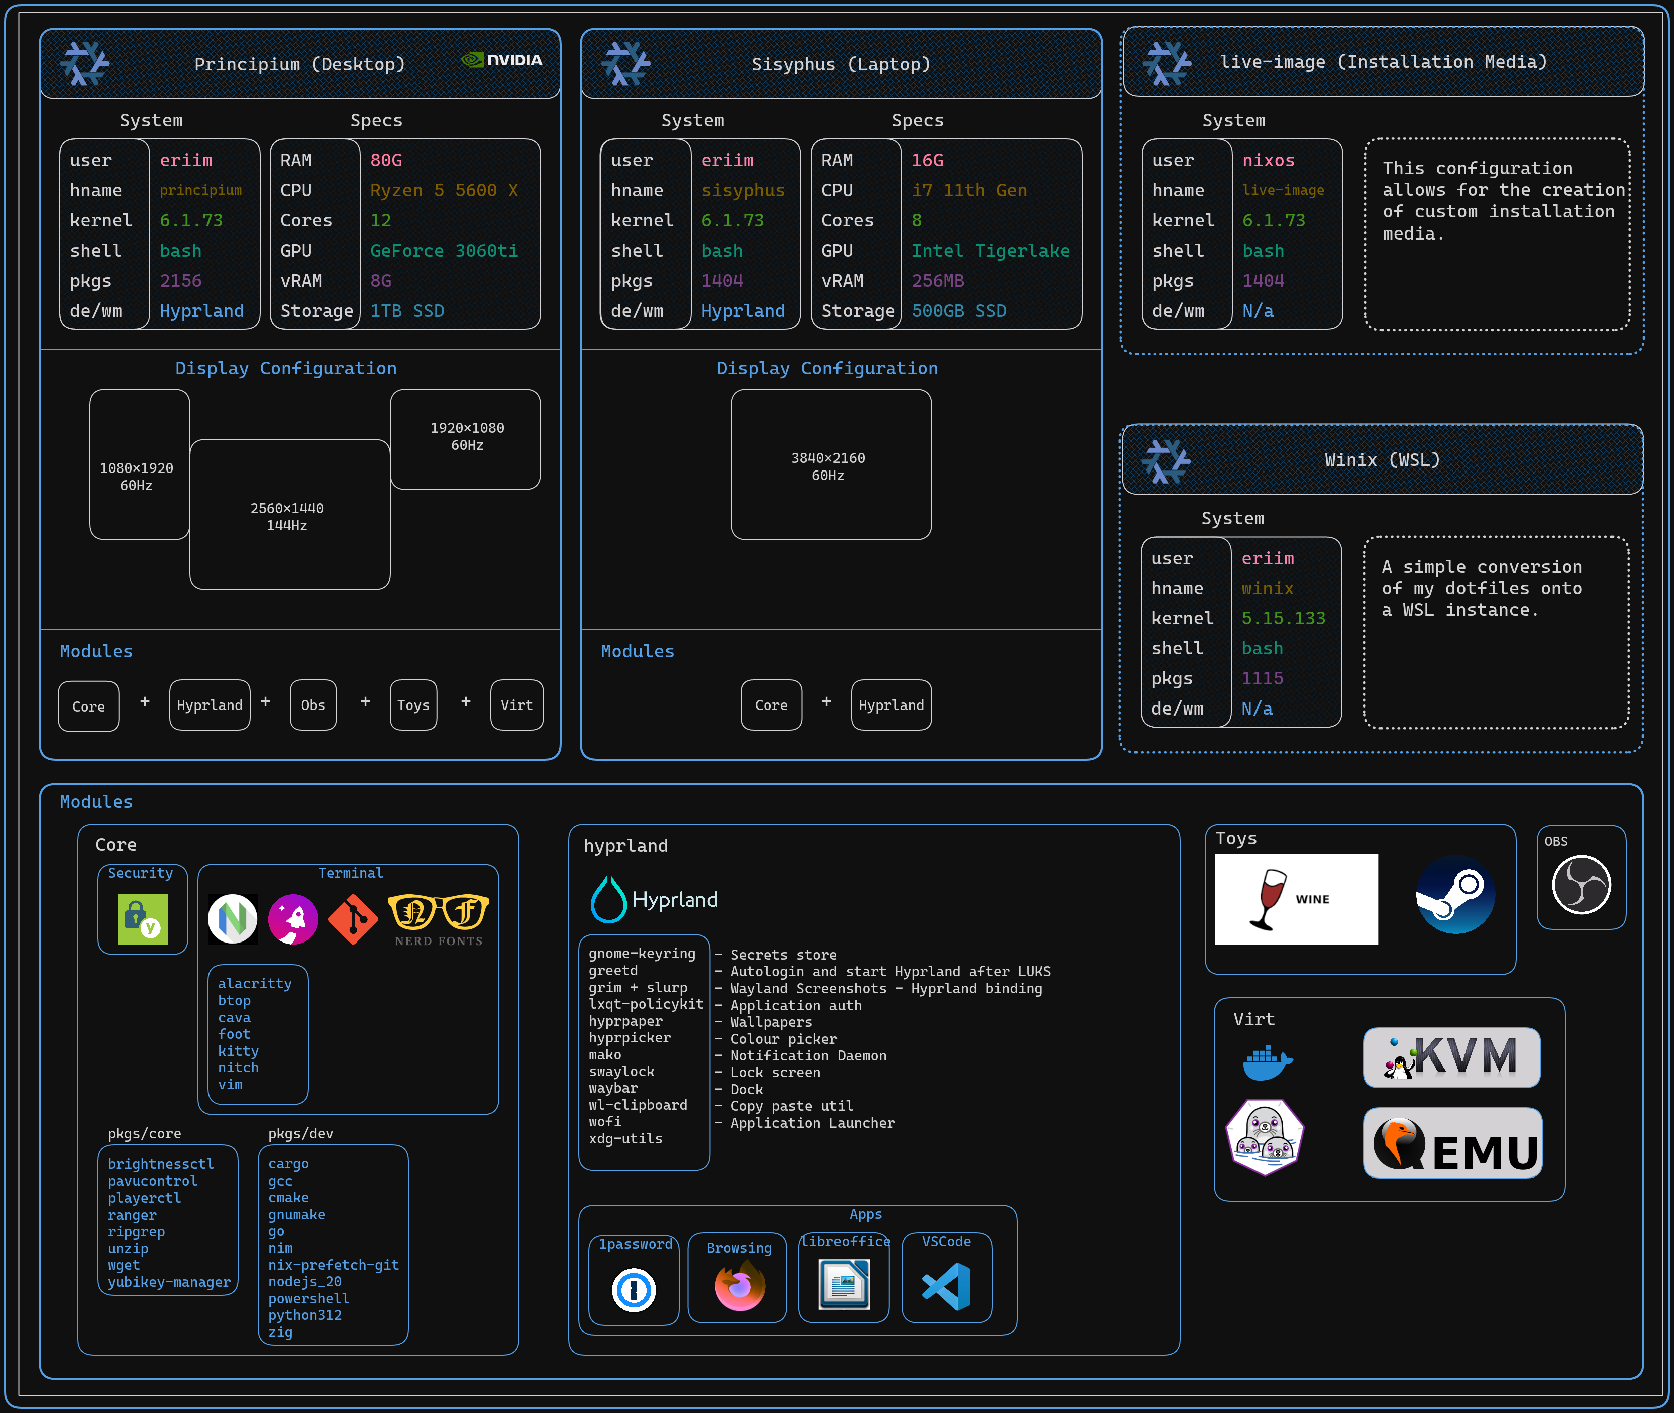The width and height of the screenshot is (1674, 1413).
Task: Click the NVIDIA logo on Principium header
Action: (x=502, y=60)
